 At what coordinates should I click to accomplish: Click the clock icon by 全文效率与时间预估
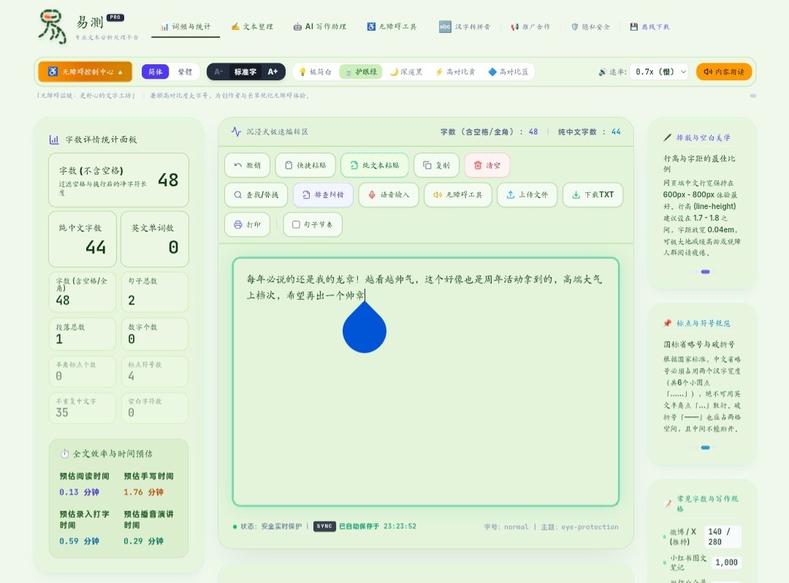click(x=64, y=454)
